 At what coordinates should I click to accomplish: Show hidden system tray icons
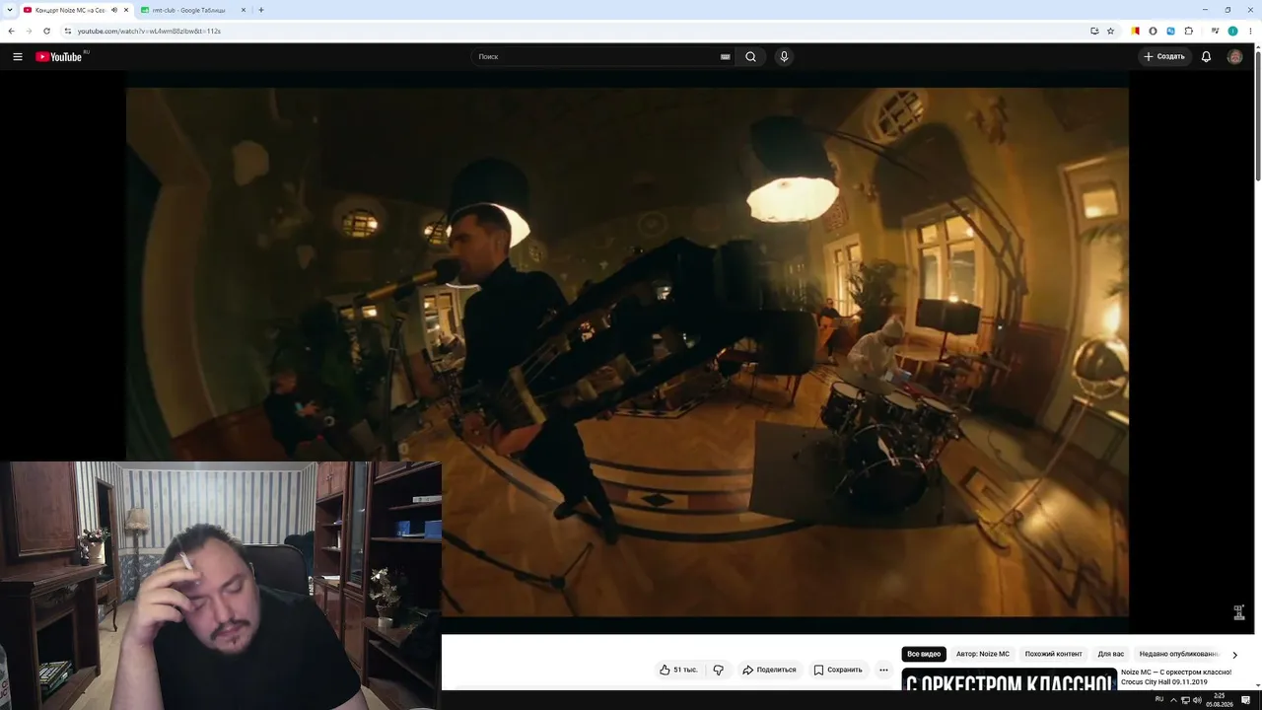coord(1173,700)
